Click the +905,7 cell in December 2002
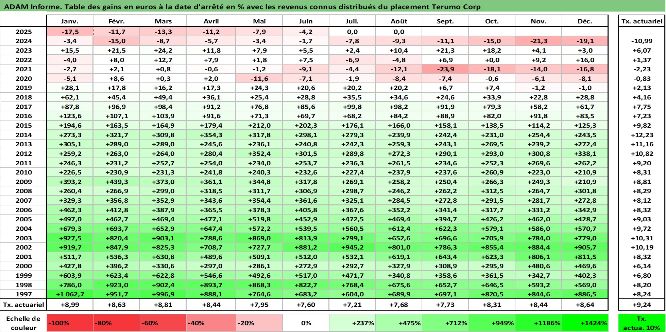Screen dimensions: 666x332 pyautogui.click(x=585, y=247)
